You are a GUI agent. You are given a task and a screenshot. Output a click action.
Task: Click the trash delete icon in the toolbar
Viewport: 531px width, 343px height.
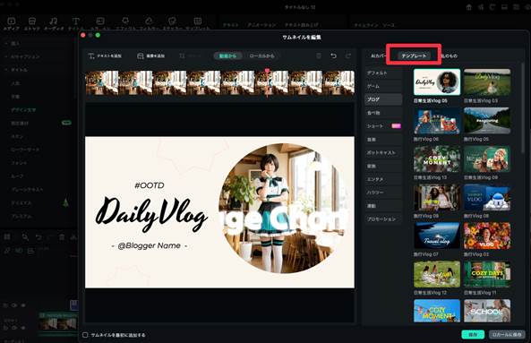[319, 56]
